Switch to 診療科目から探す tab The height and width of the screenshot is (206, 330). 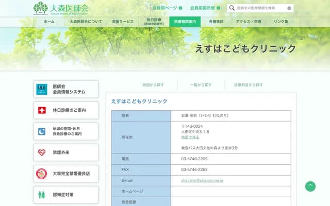(x=248, y=84)
